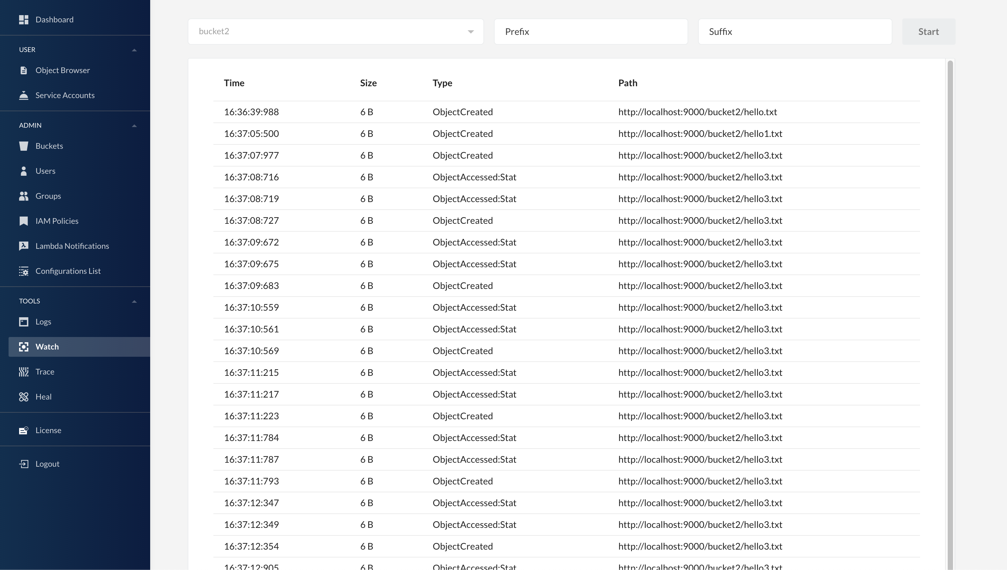Collapse the TOOLS sidebar section
The height and width of the screenshot is (570, 1007).
(x=134, y=301)
